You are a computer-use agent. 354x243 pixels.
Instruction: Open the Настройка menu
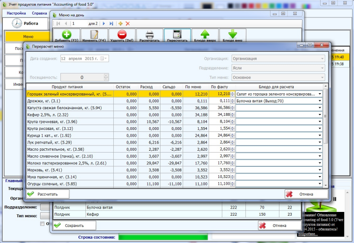(x=16, y=13)
